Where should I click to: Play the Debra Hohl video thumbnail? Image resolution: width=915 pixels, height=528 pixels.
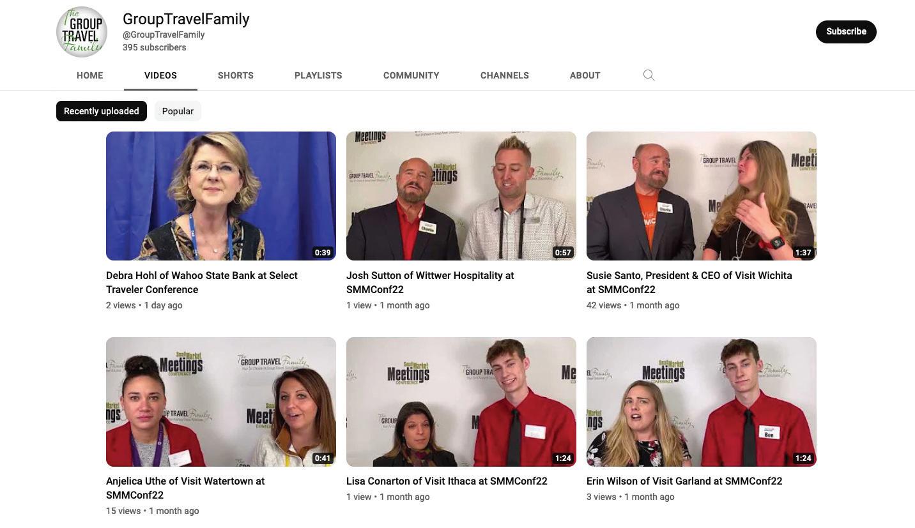(221, 196)
